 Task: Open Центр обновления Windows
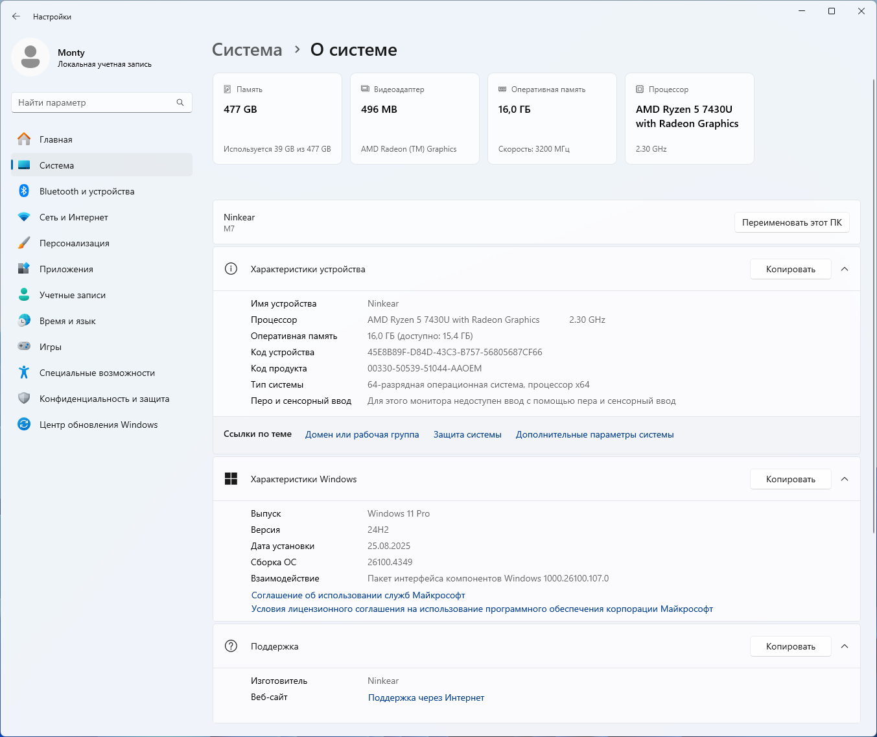(x=102, y=425)
